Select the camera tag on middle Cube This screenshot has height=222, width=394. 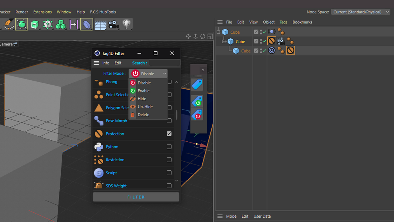tap(281, 41)
